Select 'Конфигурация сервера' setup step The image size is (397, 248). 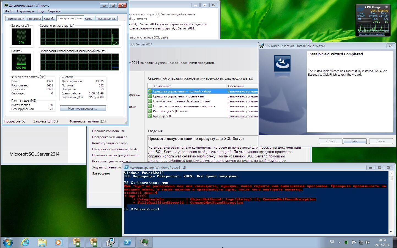pos(110,143)
